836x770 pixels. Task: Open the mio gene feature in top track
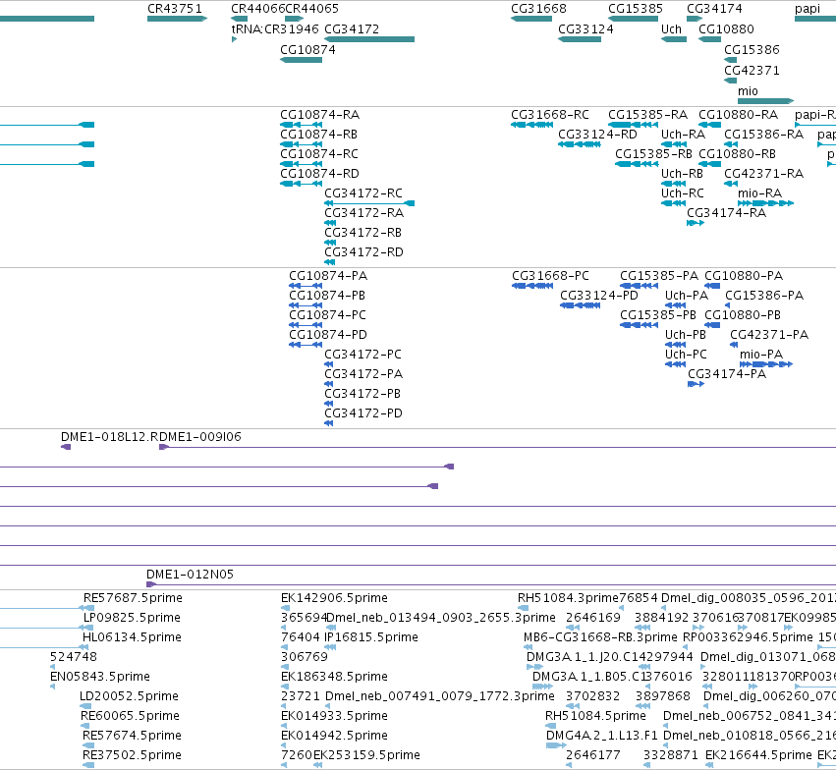pyautogui.click(x=765, y=101)
